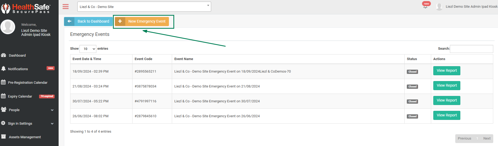Click the hamburger menu icon
Viewport: 498px width, 146px height.
pyautogui.click(x=66, y=7)
